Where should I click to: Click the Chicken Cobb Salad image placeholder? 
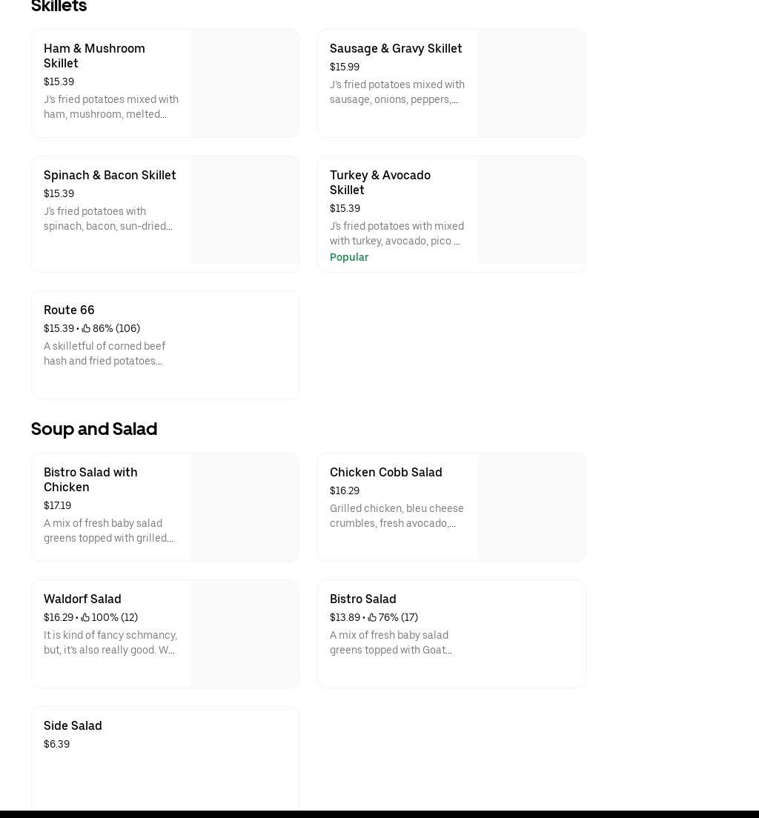point(531,507)
